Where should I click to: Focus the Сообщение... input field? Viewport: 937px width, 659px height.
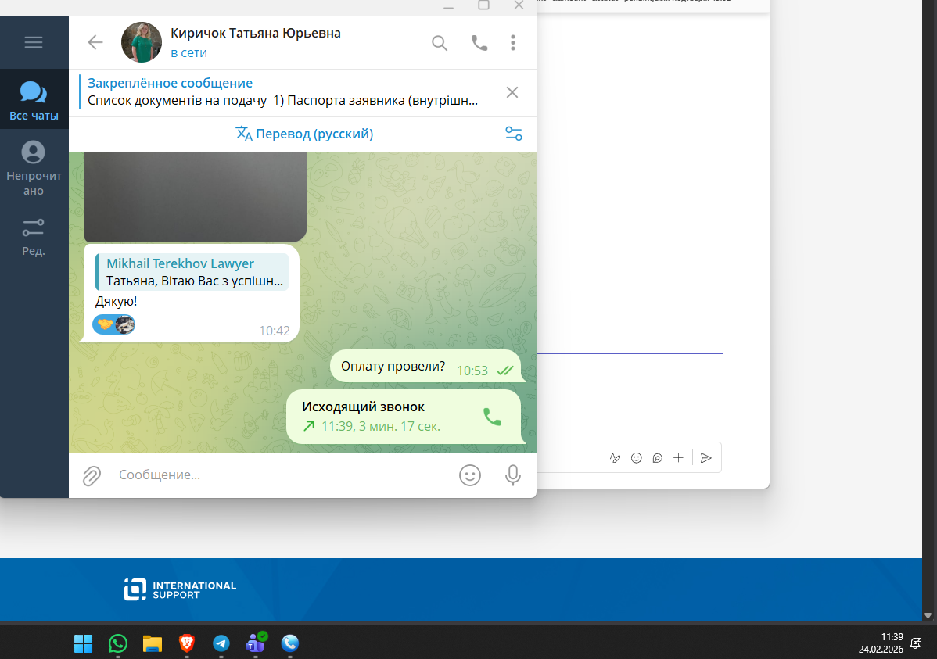(x=281, y=475)
